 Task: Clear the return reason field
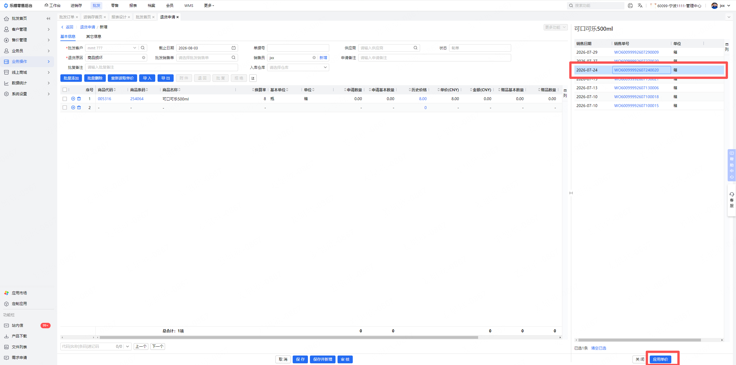[x=143, y=58]
